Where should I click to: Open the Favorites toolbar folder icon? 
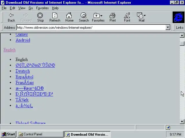97,16
